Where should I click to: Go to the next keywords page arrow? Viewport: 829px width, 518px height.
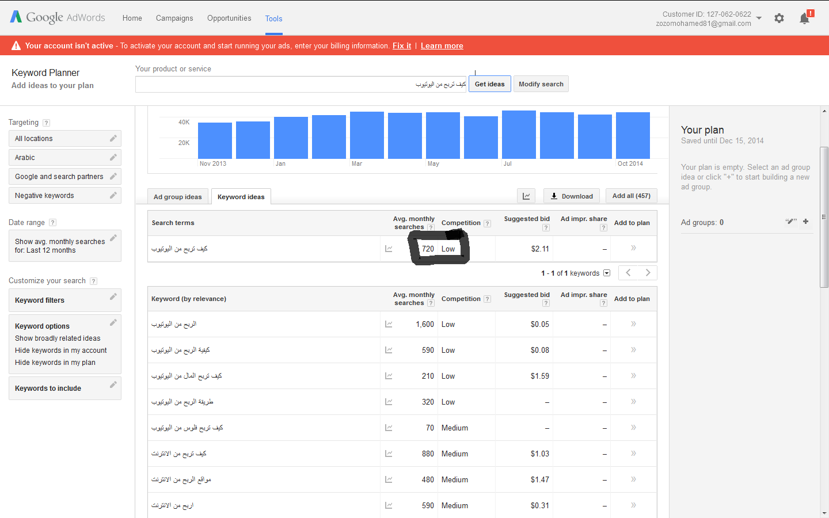648,273
